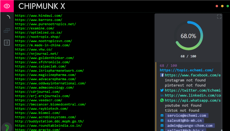Click https://www.sfchronicle.com/ in list
This screenshot has width=230, height=131.
pos(43,62)
